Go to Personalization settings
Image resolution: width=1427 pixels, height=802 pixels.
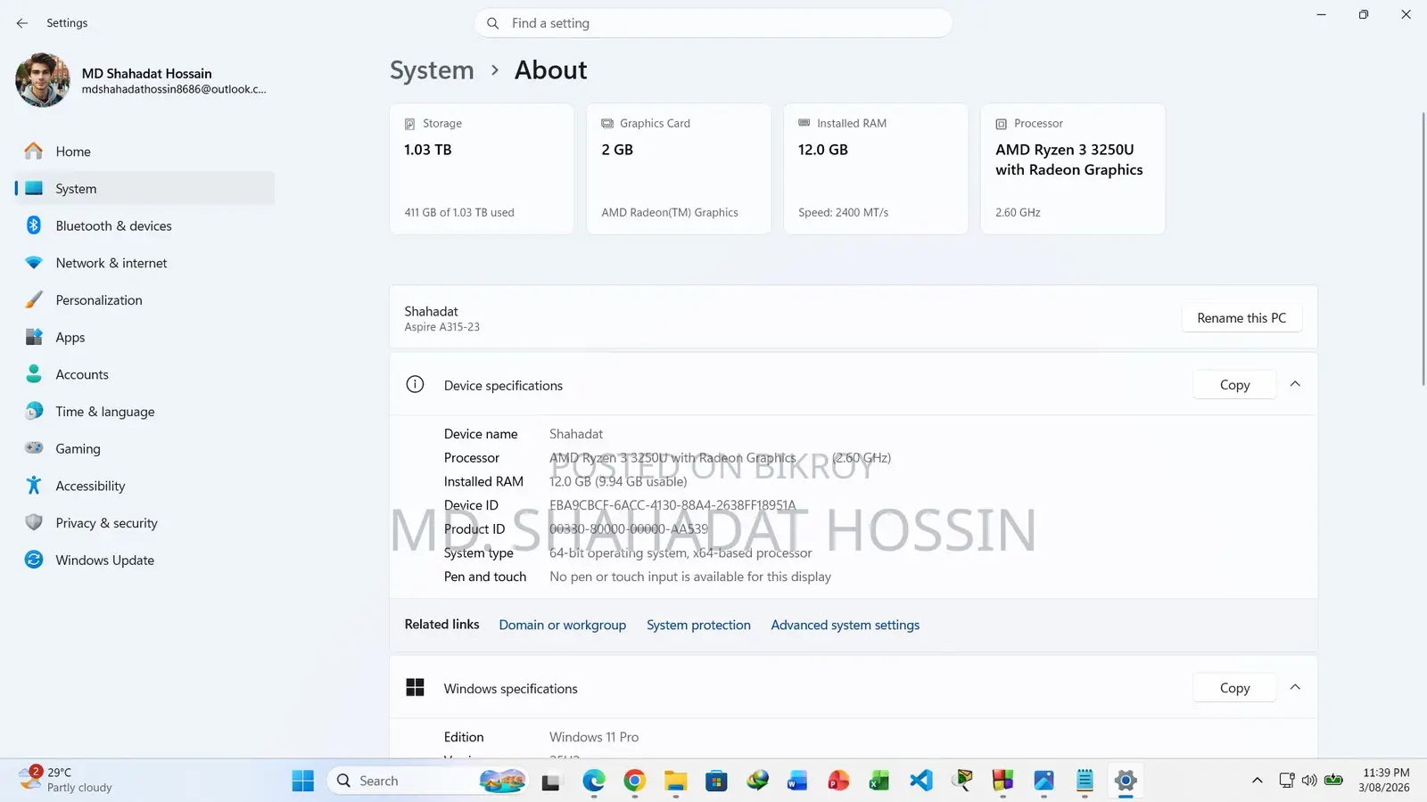(x=144, y=300)
